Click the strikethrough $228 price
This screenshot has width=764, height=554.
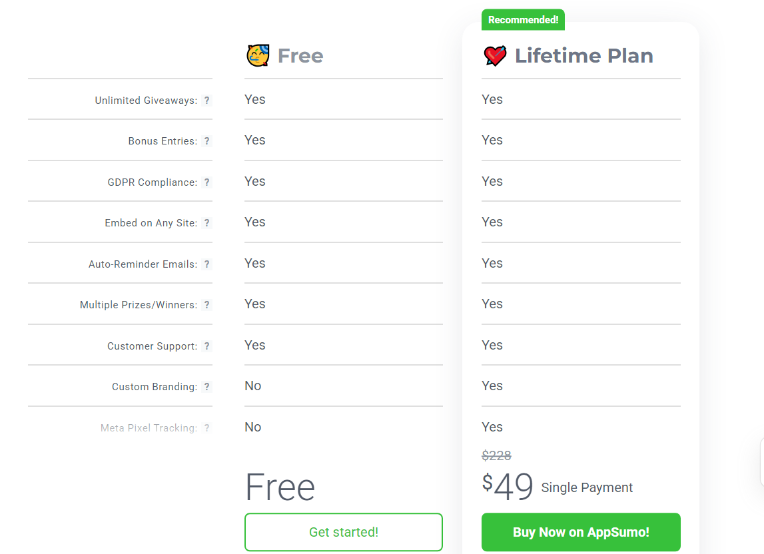(498, 455)
